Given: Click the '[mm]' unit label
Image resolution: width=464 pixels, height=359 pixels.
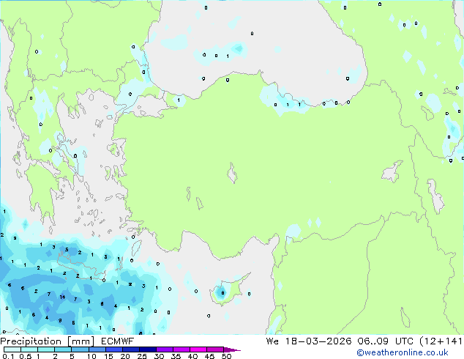Looking at the screenshot, I should tap(81, 341).
